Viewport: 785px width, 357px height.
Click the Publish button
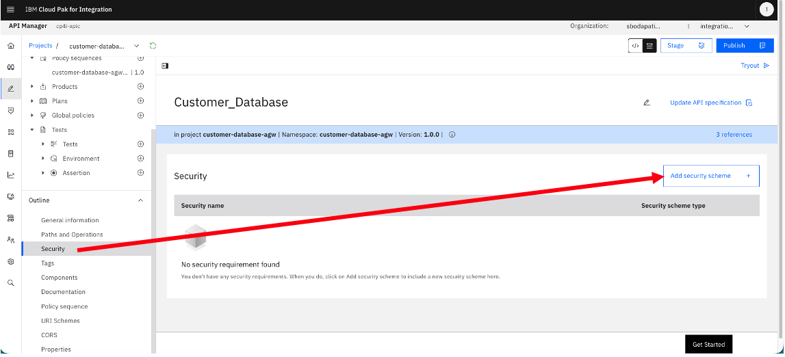click(745, 46)
